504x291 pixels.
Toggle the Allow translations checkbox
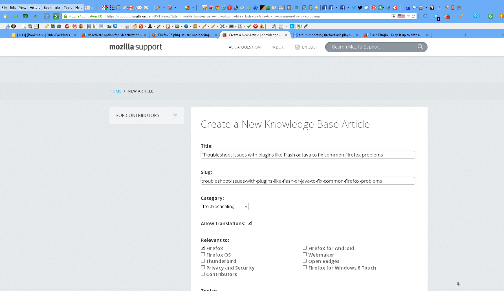(x=250, y=223)
